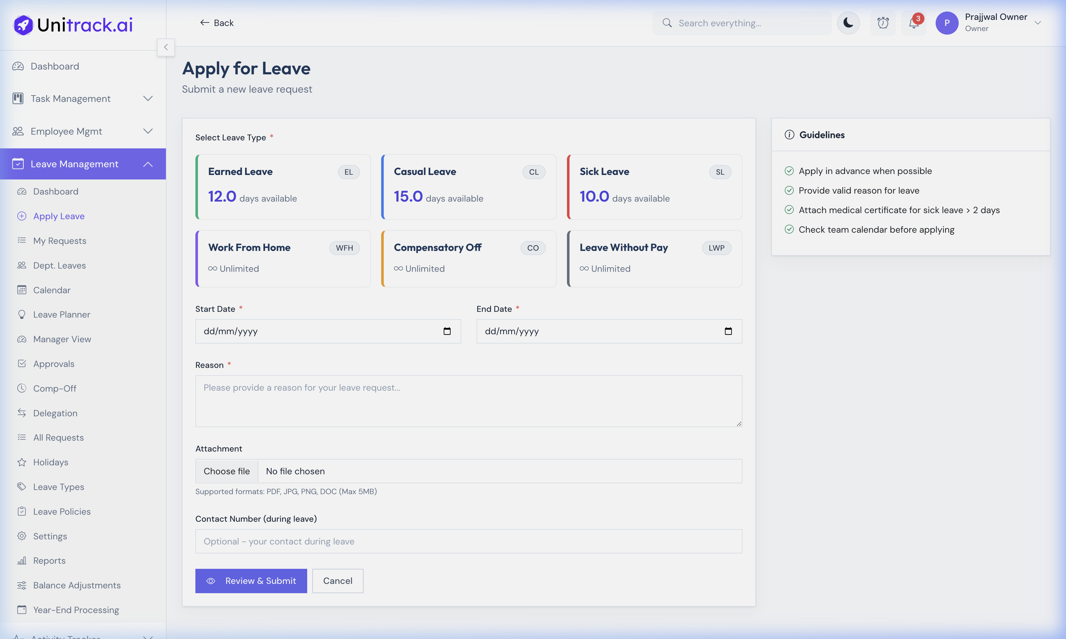Click the Reason text area
Image resolution: width=1066 pixels, height=639 pixels.
click(469, 401)
